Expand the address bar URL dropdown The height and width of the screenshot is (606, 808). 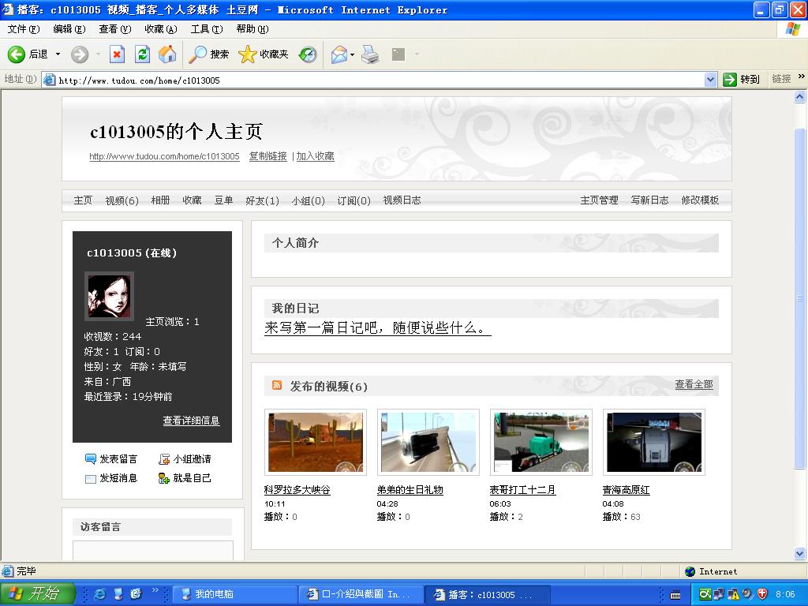point(709,80)
